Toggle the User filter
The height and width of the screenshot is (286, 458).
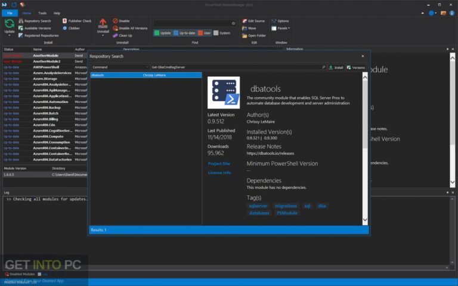point(205,33)
